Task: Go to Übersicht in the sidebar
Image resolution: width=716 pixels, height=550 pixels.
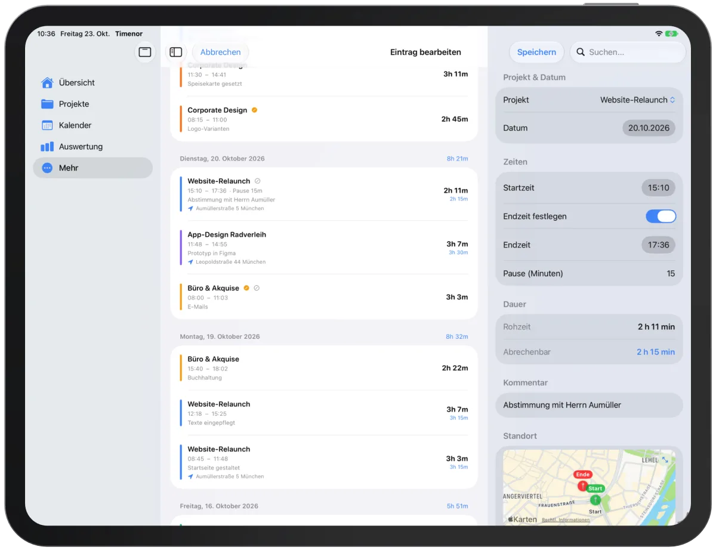Action: 92,83
